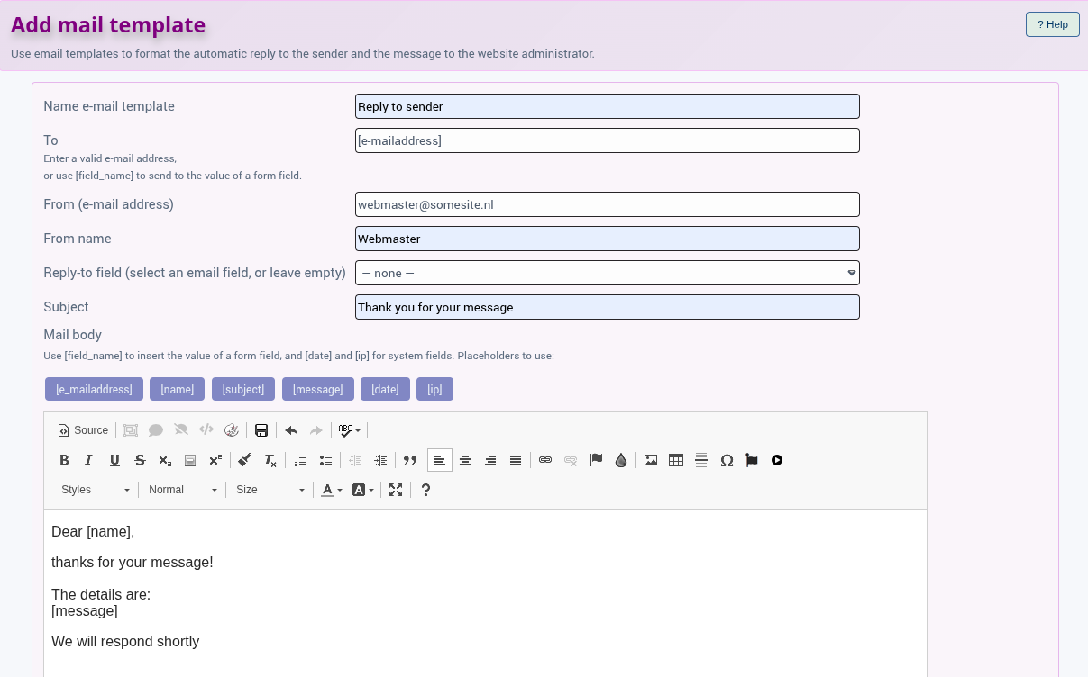
Task: Open the font Size dropdown
Action: (270, 490)
